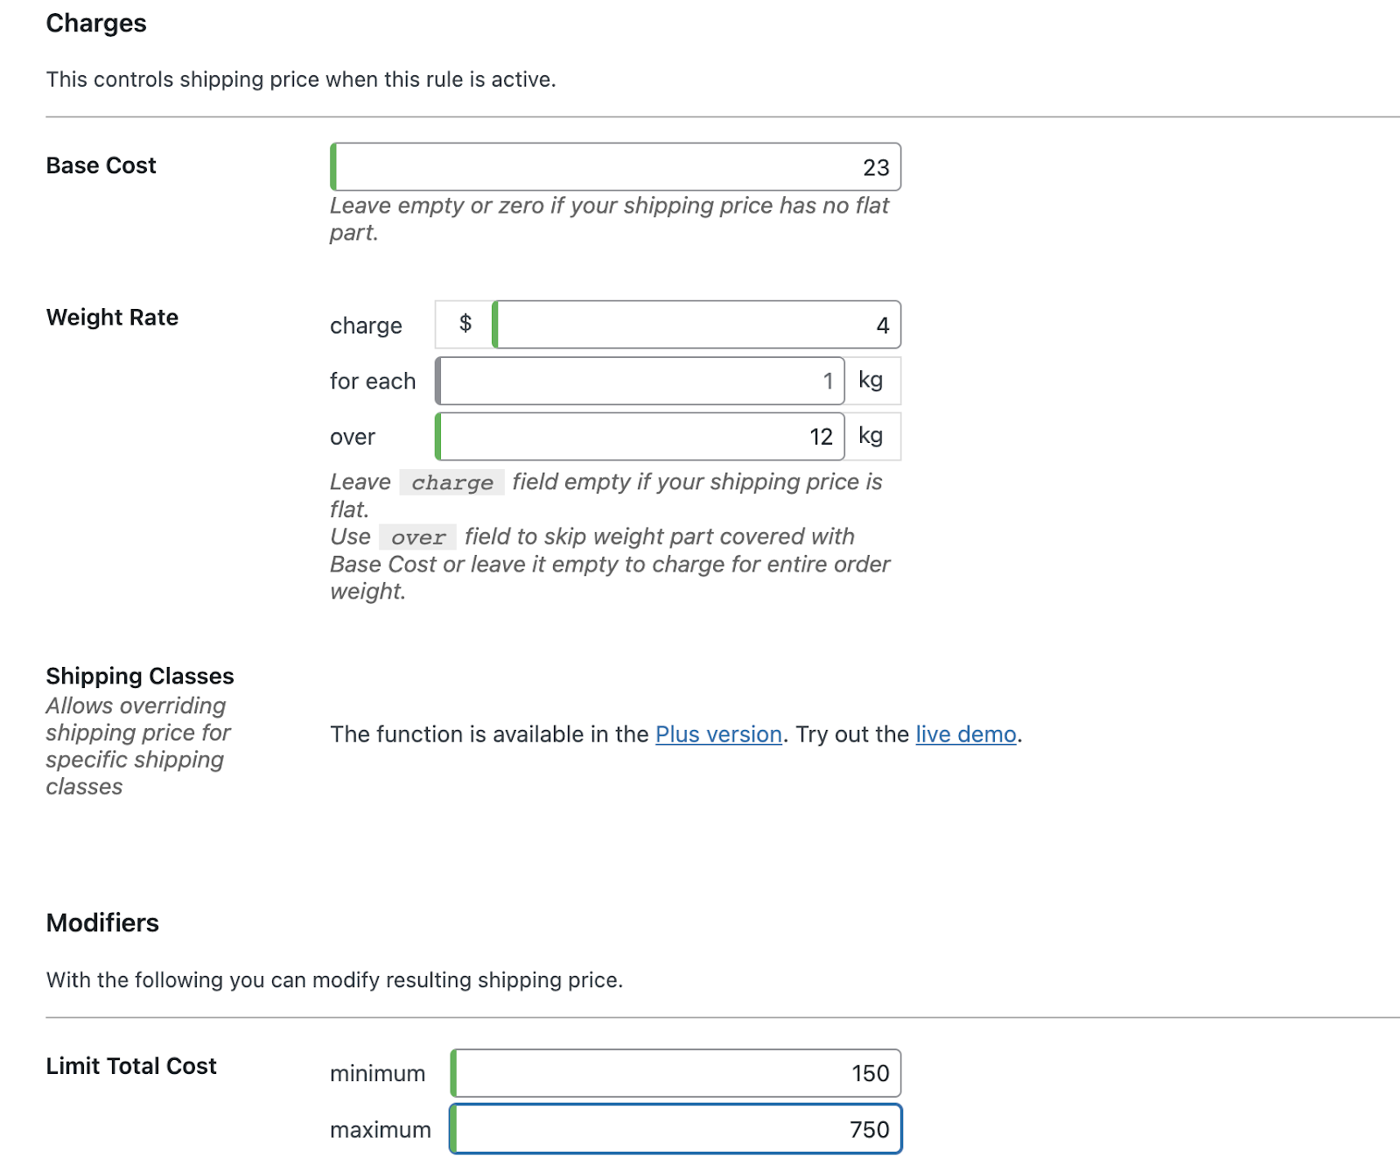The width and height of the screenshot is (1400, 1172).
Task: Click the kg unit beside the 'over' field
Action: [871, 436]
